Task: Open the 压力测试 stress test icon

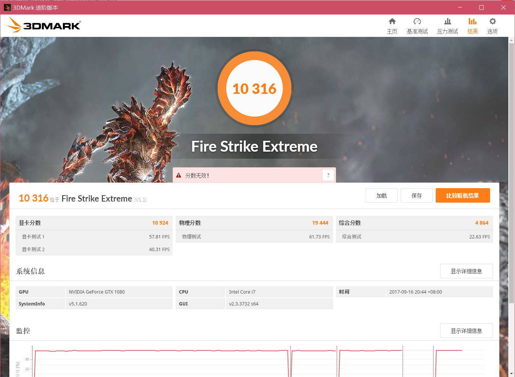Action: pos(448,21)
